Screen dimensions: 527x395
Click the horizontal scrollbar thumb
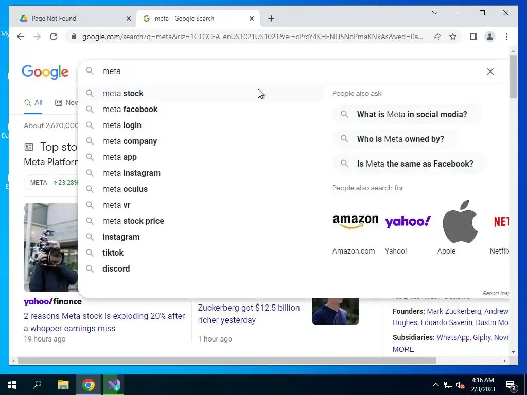pyautogui.click(x=227, y=361)
